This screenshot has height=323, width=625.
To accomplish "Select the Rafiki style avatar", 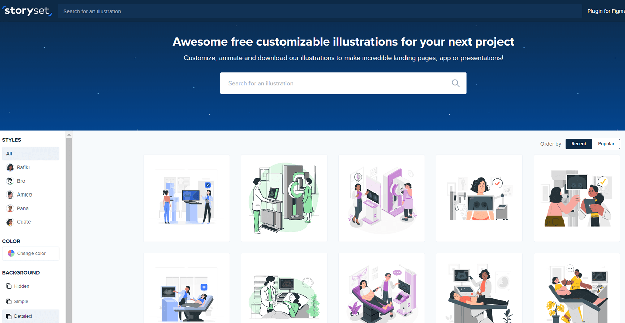I will (x=10, y=168).
